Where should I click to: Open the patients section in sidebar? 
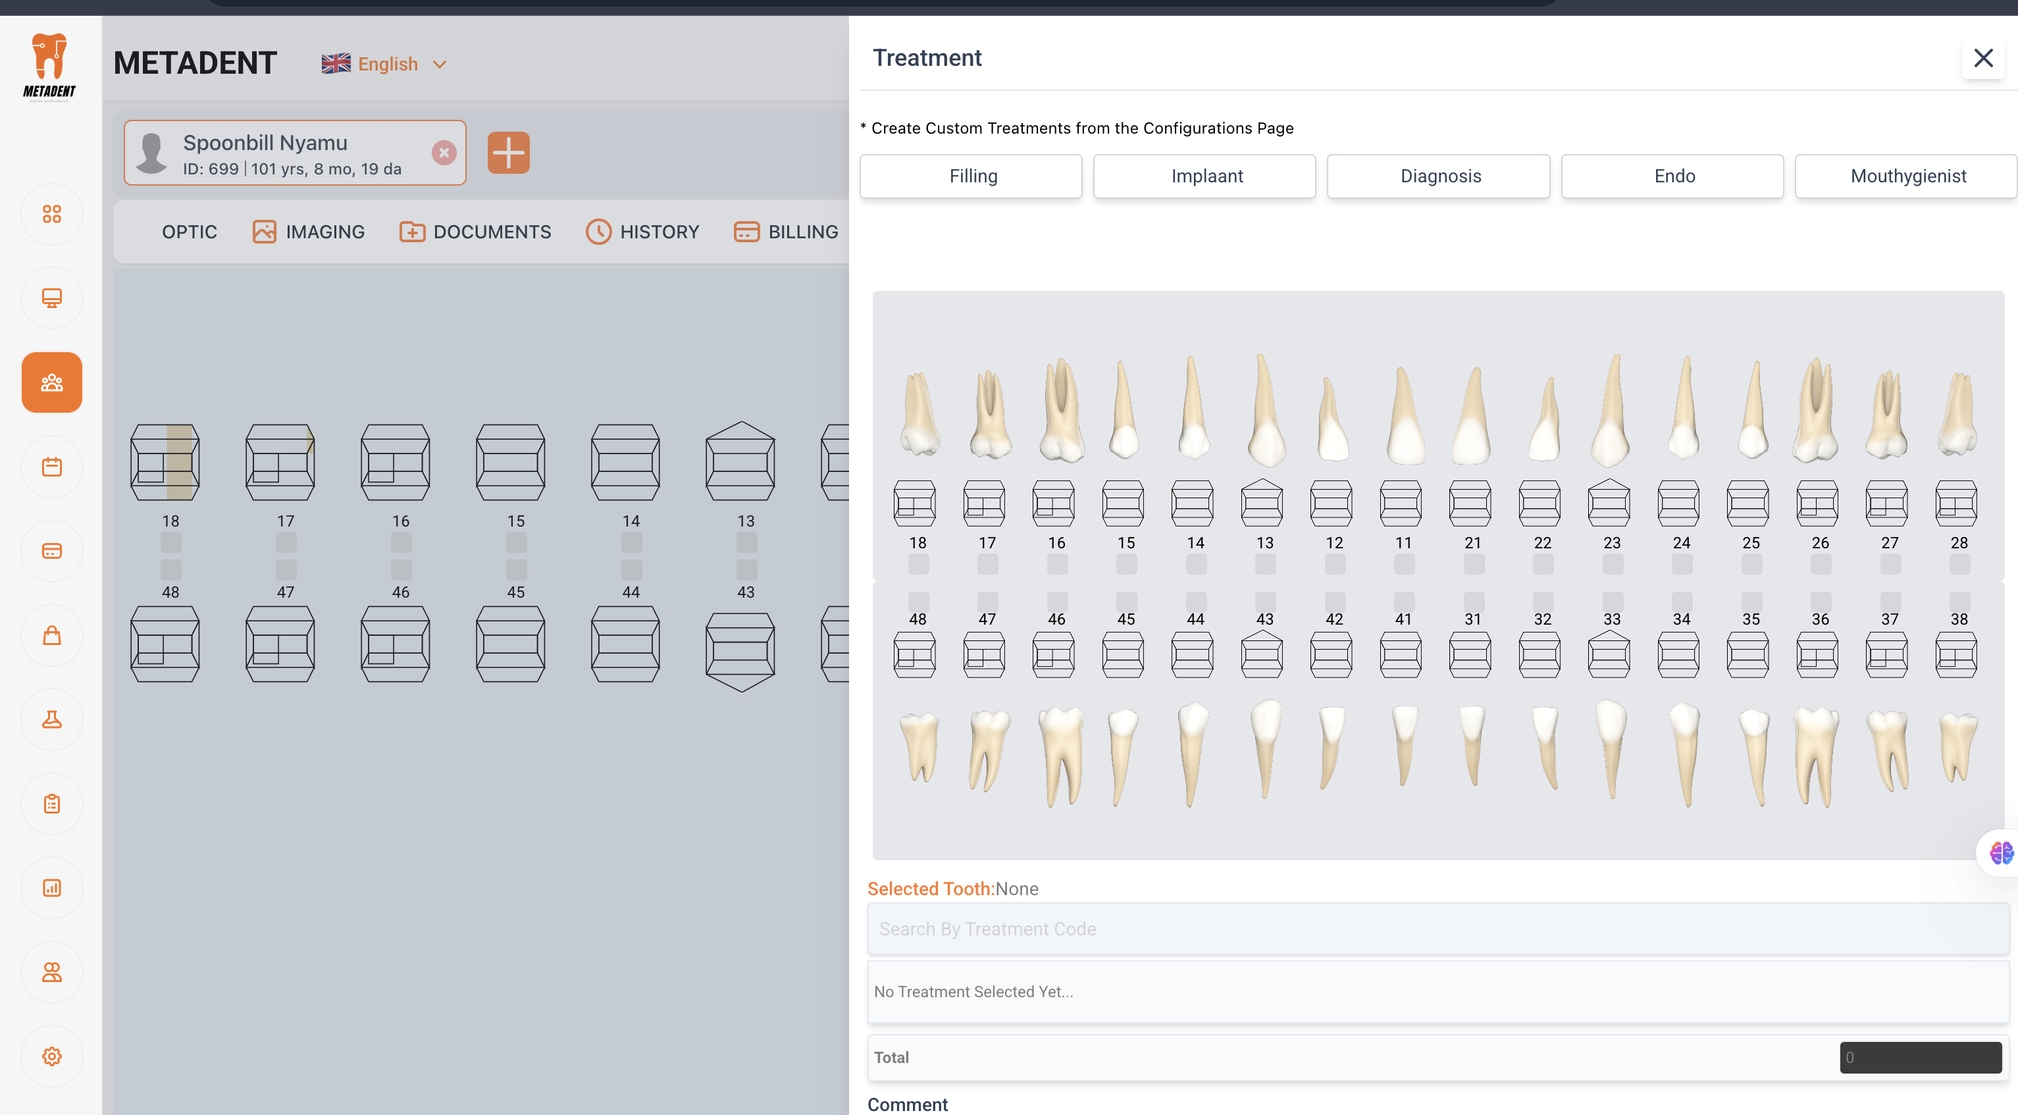coord(52,382)
